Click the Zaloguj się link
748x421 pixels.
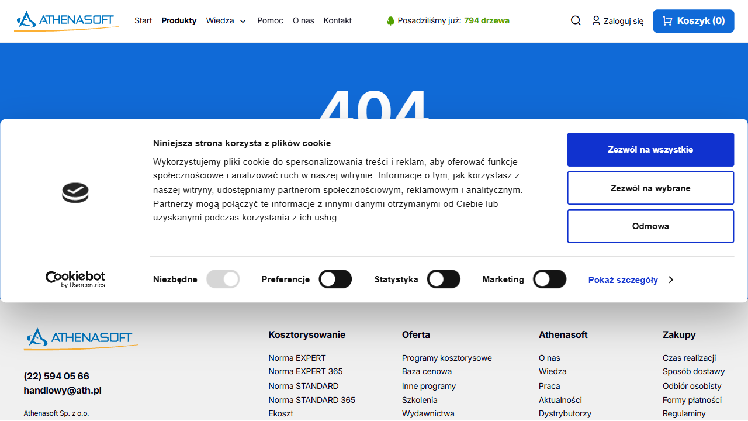pyautogui.click(x=624, y=21)
